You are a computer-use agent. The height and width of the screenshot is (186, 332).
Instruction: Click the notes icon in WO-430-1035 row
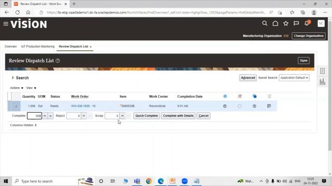(x=269, y=106)
